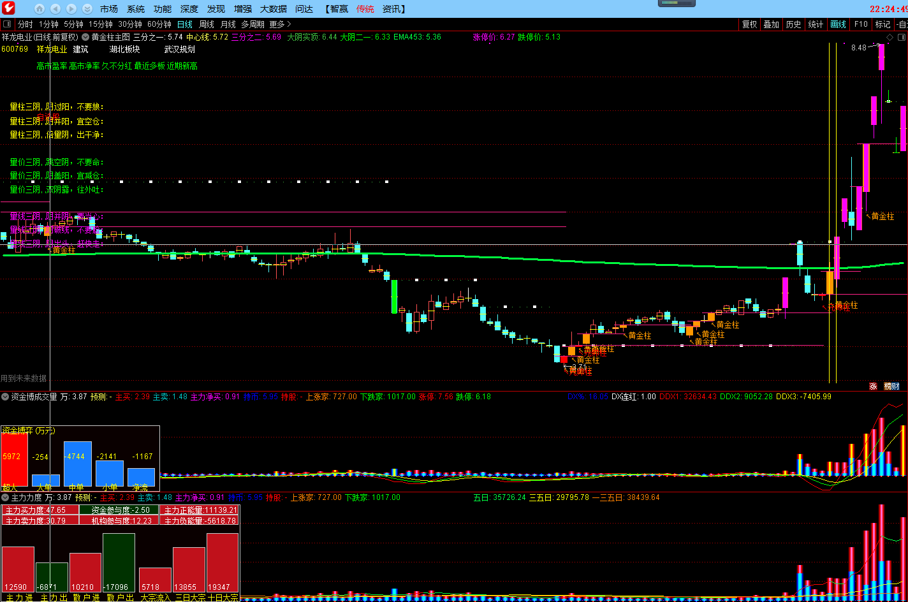Click the double-chevron down navigation icon
This screenshot has height=602, width=908.
coord(87,9)
